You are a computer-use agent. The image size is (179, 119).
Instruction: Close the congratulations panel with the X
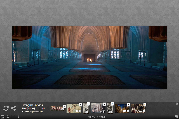(177, 103)
